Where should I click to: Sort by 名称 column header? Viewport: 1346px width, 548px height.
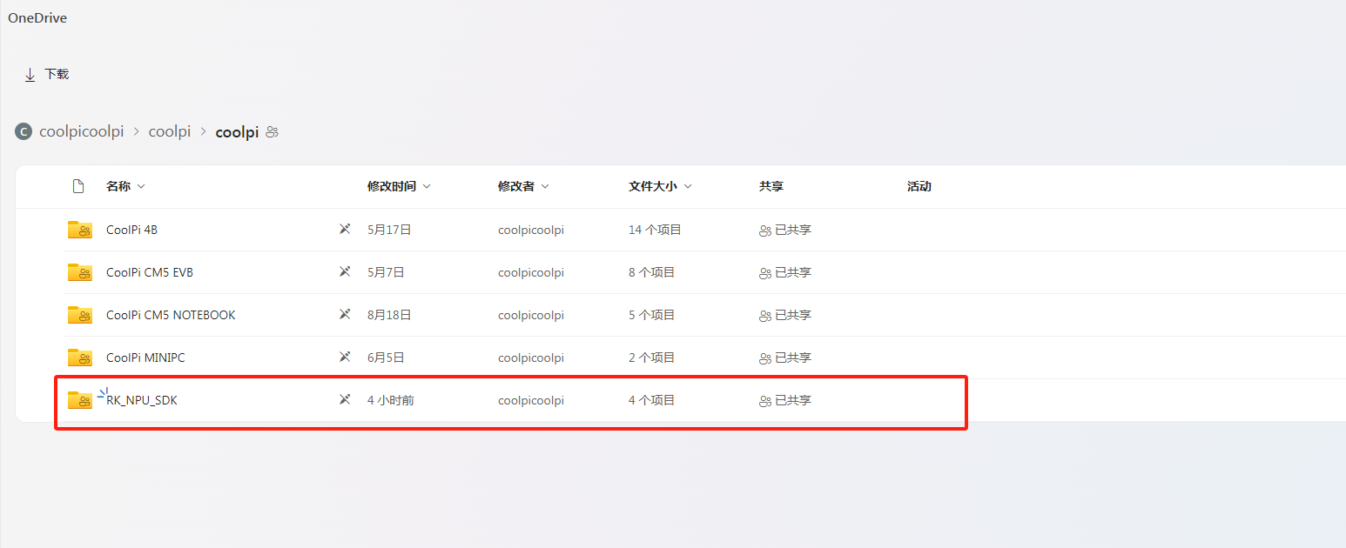[125, 186]
